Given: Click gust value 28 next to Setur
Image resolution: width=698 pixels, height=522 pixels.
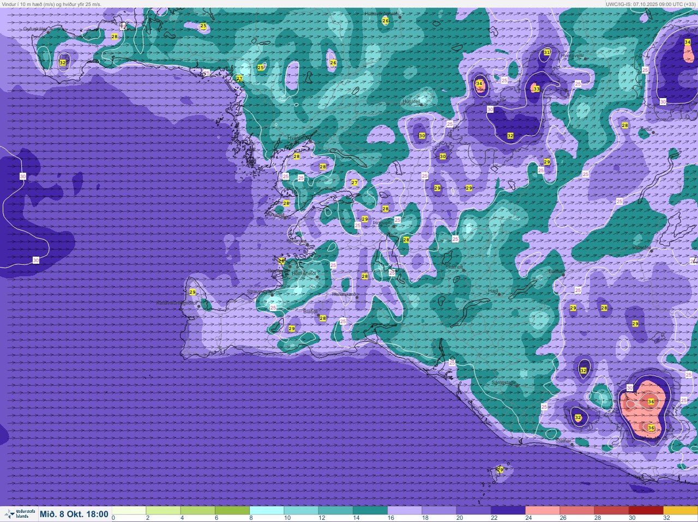Looking at the screenshot, I should pos(625,125).
